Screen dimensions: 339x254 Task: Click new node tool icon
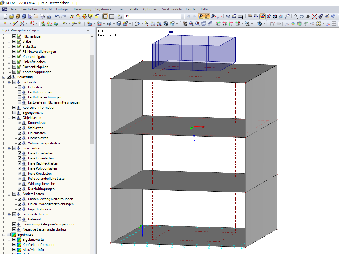tap(5, 24)
